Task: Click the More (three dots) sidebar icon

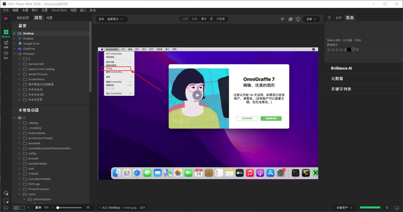Action: [6, 53]
